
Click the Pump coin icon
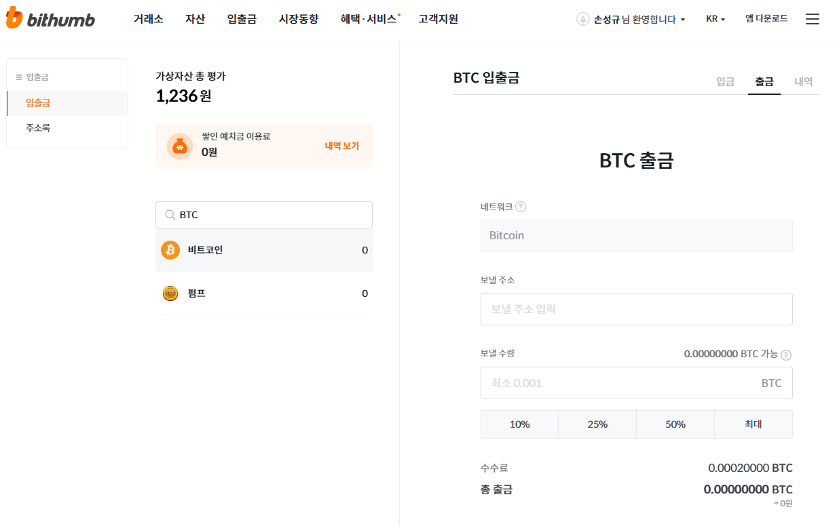[x=170, y=294]
